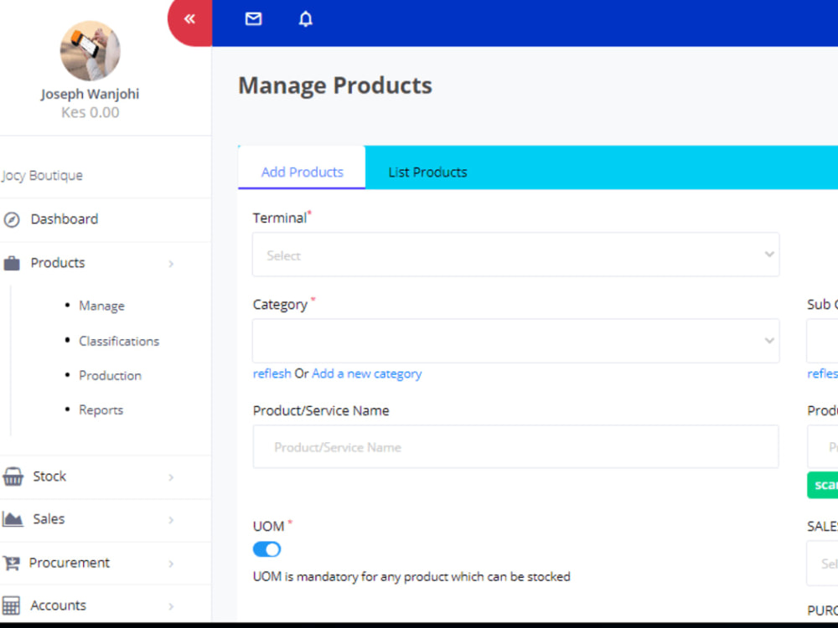Click the Manage Products heading
The height and width of the screenshot is (628, 838).
tap(335, 85)
